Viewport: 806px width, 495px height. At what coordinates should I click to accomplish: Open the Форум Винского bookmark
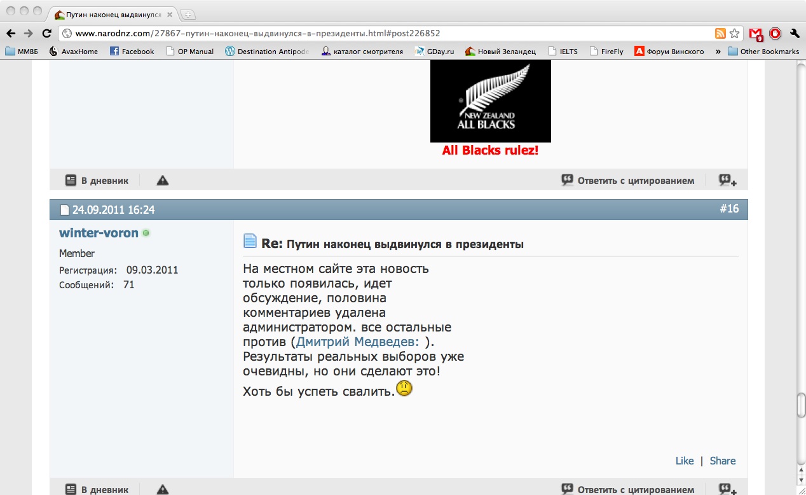(669, 52)
